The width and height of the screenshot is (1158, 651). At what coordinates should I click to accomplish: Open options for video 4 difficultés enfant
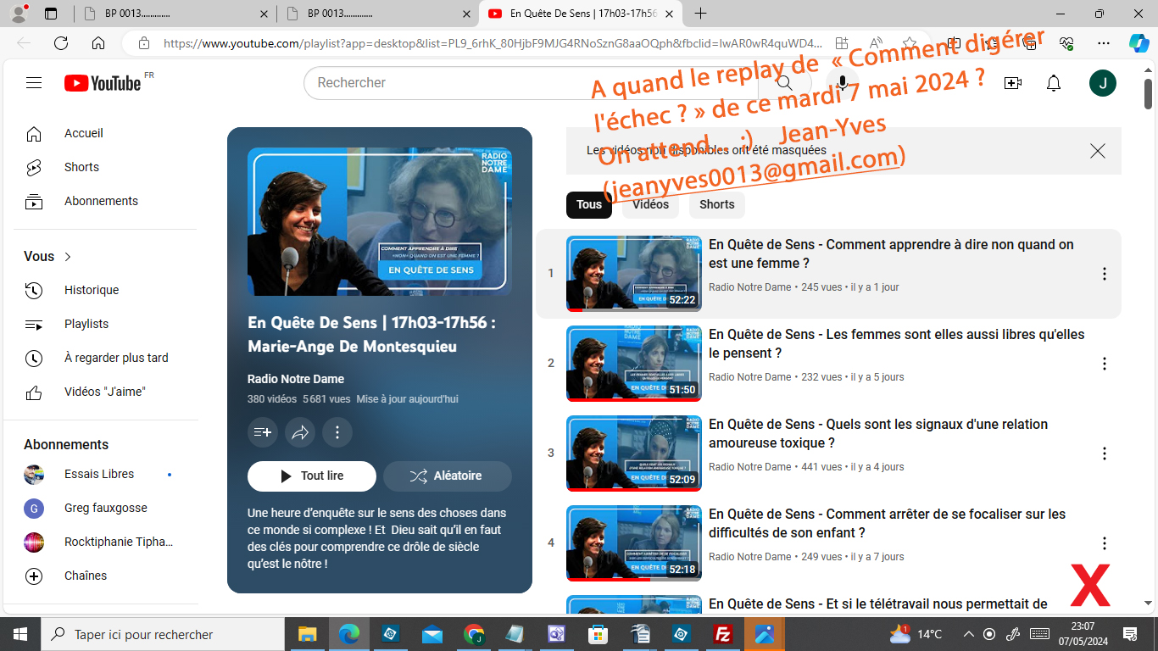click(1105, 543)
